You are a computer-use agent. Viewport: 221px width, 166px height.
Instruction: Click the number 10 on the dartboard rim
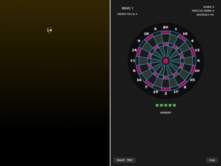197,70
